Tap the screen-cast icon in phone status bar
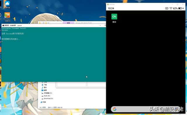 167,8
